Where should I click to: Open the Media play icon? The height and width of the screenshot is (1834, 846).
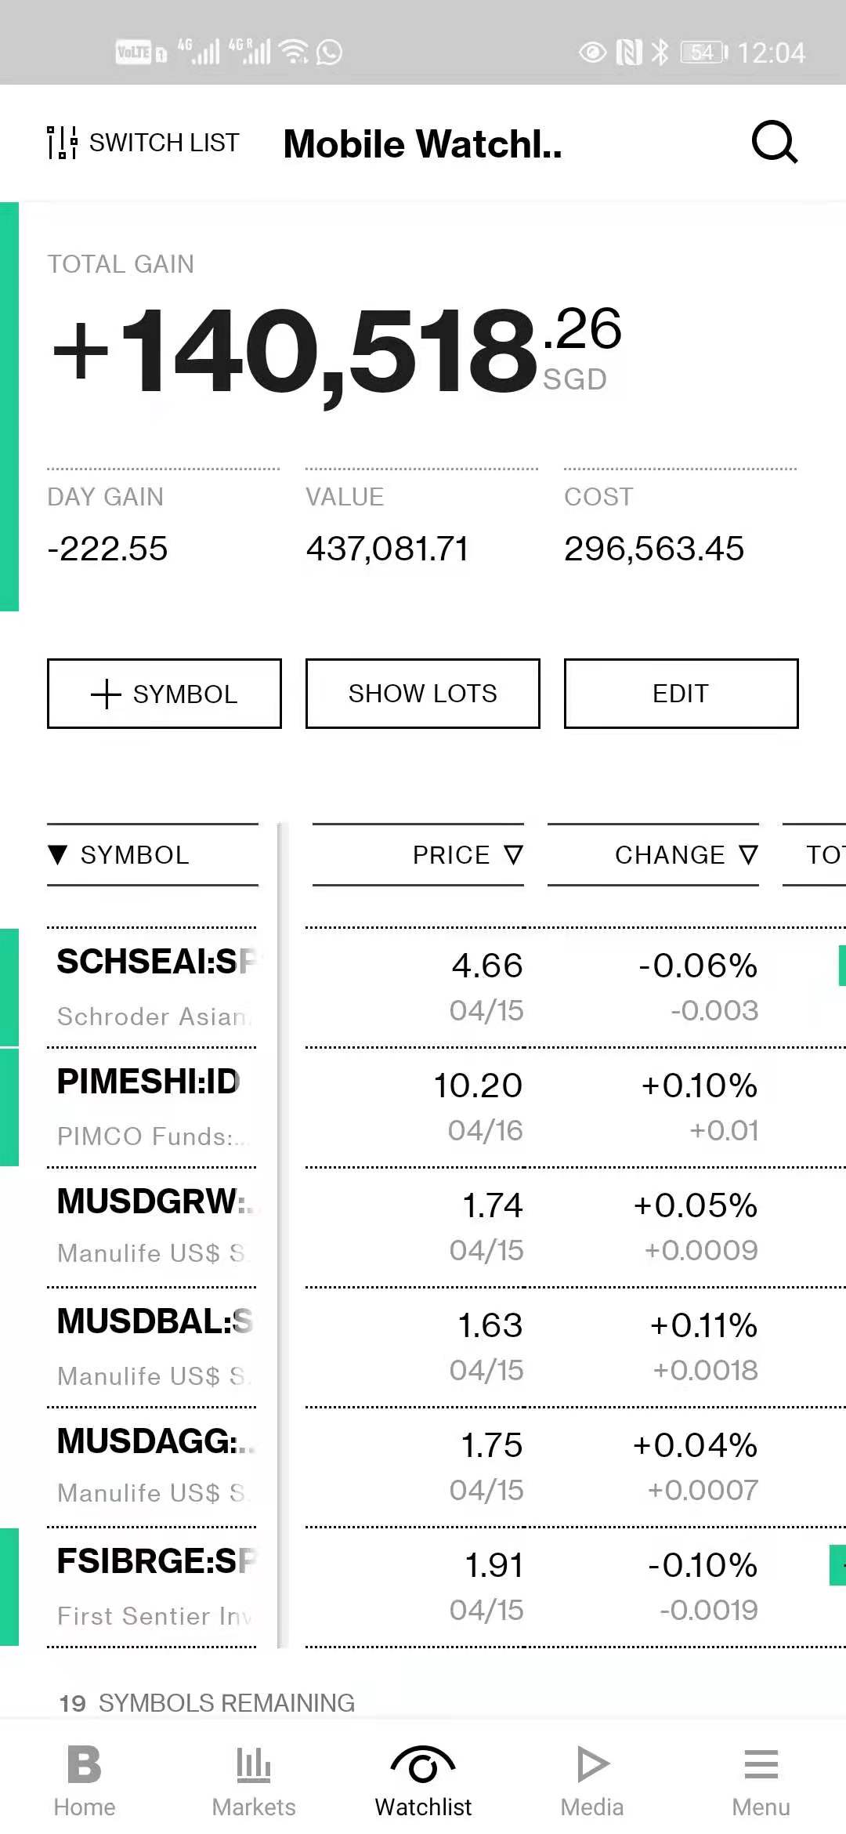pyautogui.click(x=592, y=1765)
